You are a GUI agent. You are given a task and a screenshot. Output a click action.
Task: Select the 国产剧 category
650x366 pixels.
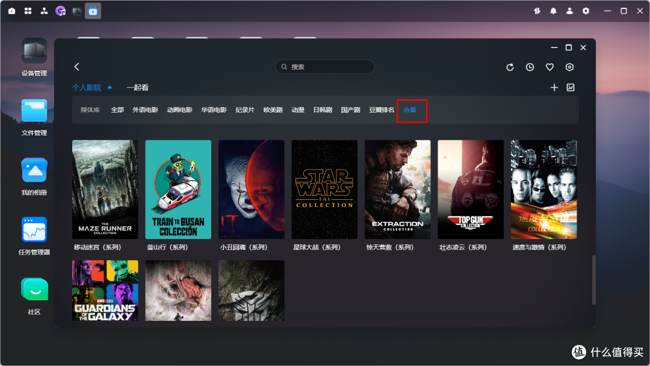coord(350,110)
